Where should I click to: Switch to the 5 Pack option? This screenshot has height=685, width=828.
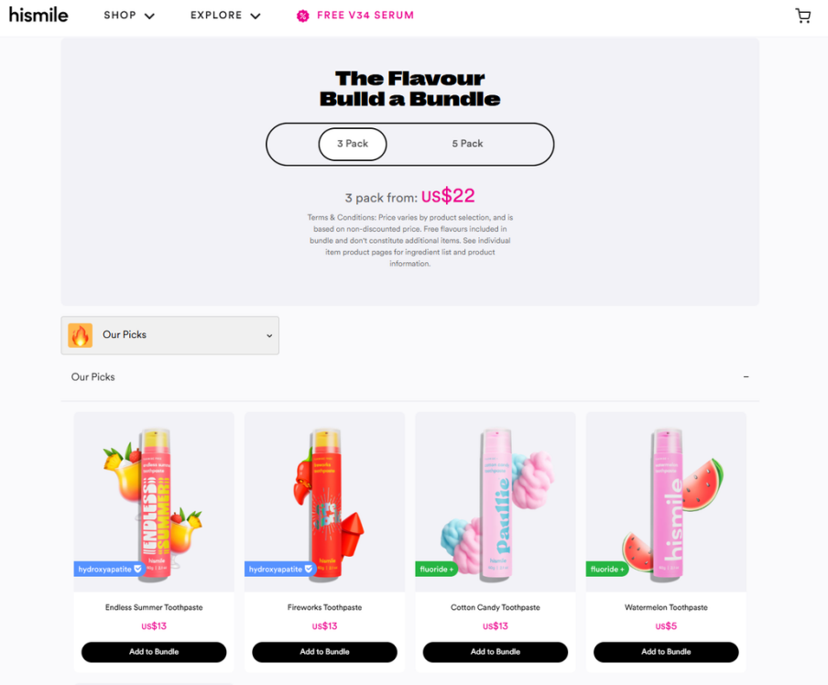click(x=467, y=144)
